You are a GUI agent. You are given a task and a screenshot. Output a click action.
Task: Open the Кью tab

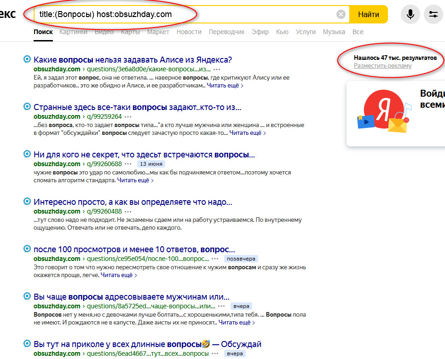(282, 32)
